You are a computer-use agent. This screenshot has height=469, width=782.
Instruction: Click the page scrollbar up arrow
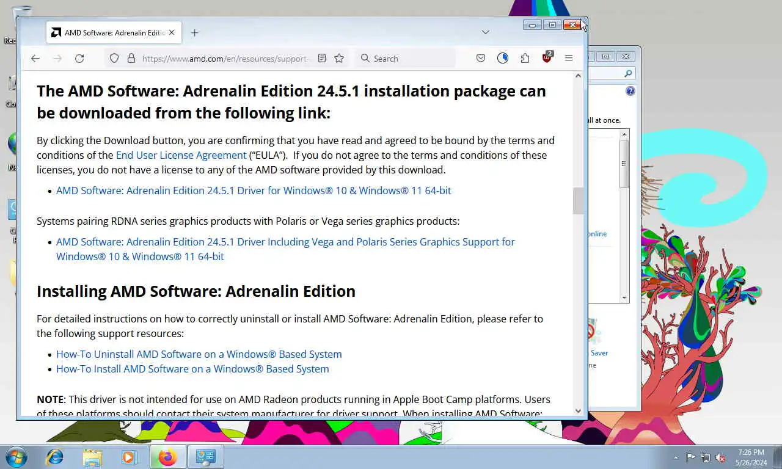tap(578, 76)
